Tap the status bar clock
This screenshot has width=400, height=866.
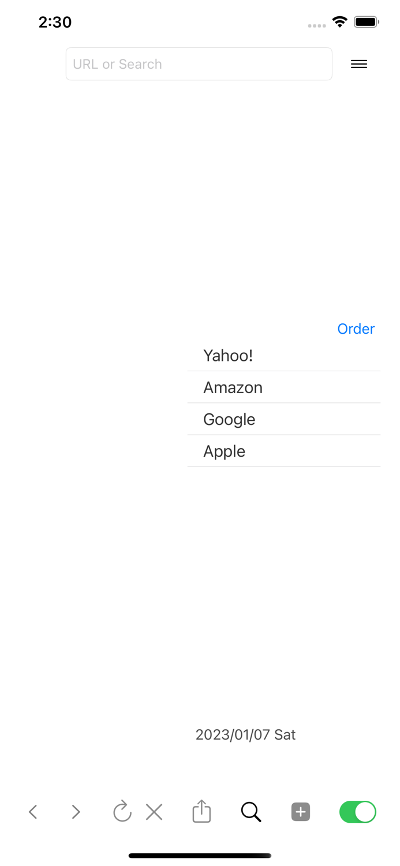55,22
